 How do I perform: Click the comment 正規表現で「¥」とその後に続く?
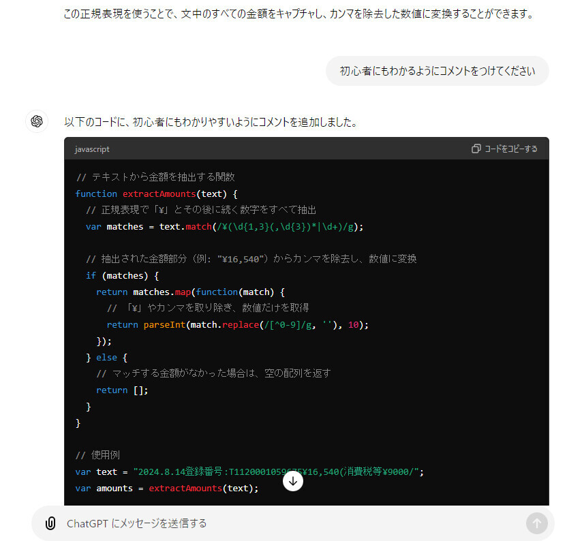[x=201, y=210]
